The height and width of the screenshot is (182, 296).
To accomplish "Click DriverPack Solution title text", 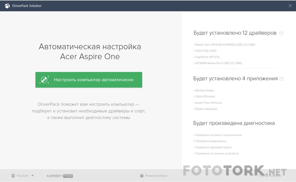I will point(27,6).
